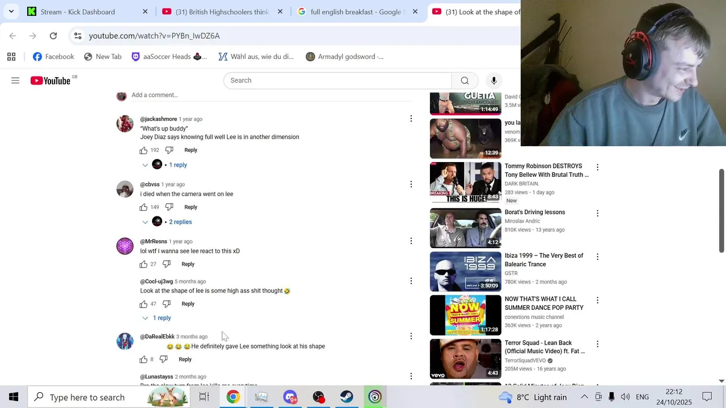Dislike the @DaRealEbkk comment
The width and height of the screenshot is (726, 408).
(163, 359)
